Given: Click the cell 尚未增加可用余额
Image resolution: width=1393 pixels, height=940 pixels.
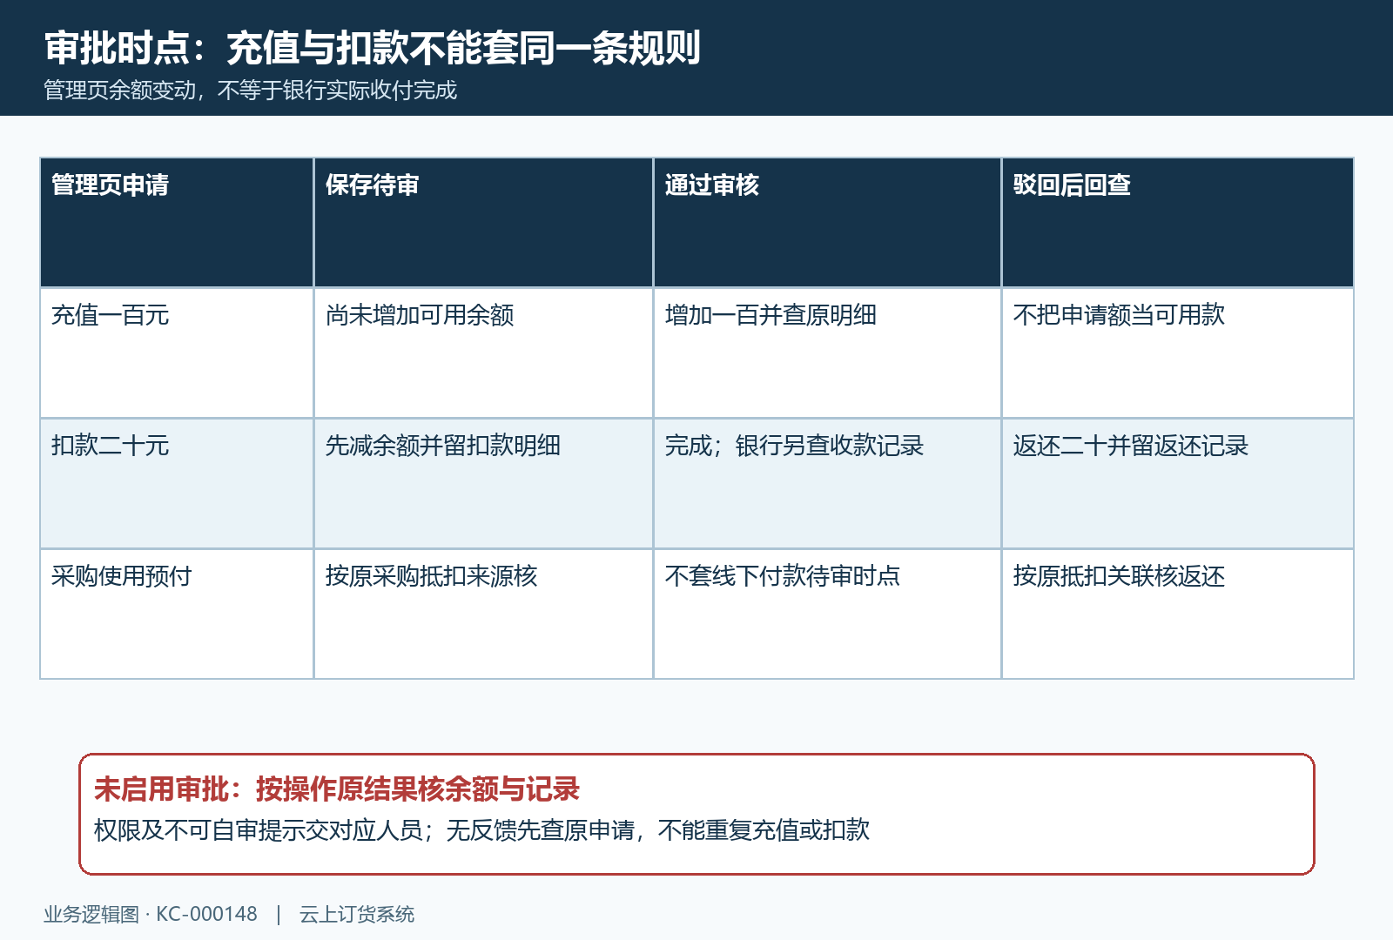Looking at the screenshot, I should pyautogui.click(x=483, y=353).
